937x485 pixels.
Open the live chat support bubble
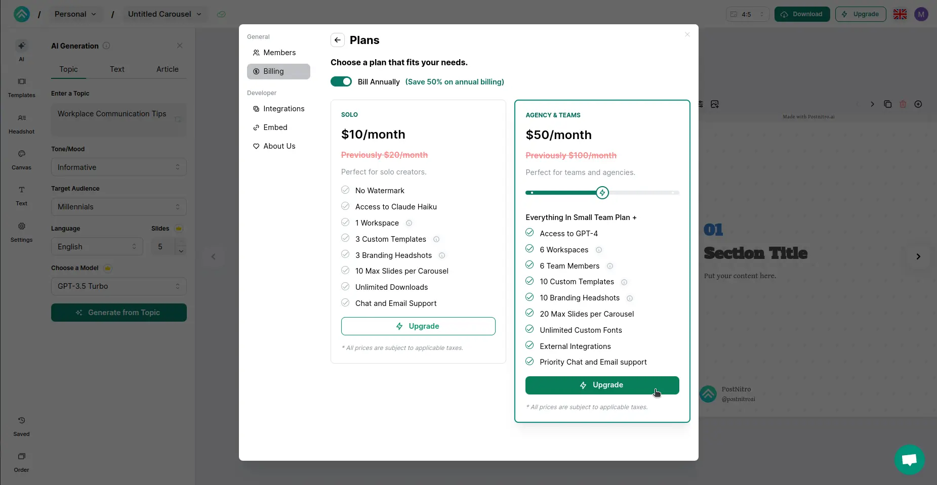coord(909,459)
